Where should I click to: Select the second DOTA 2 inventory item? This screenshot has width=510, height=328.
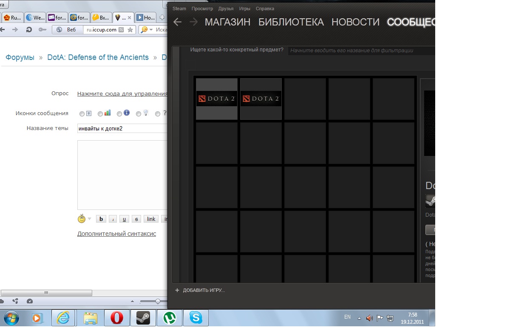[261, 99]
